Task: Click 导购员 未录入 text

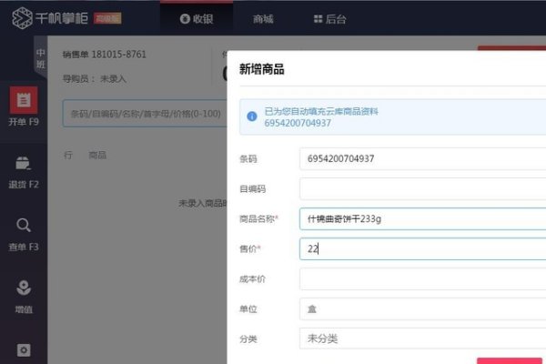Action: point(94,79)
